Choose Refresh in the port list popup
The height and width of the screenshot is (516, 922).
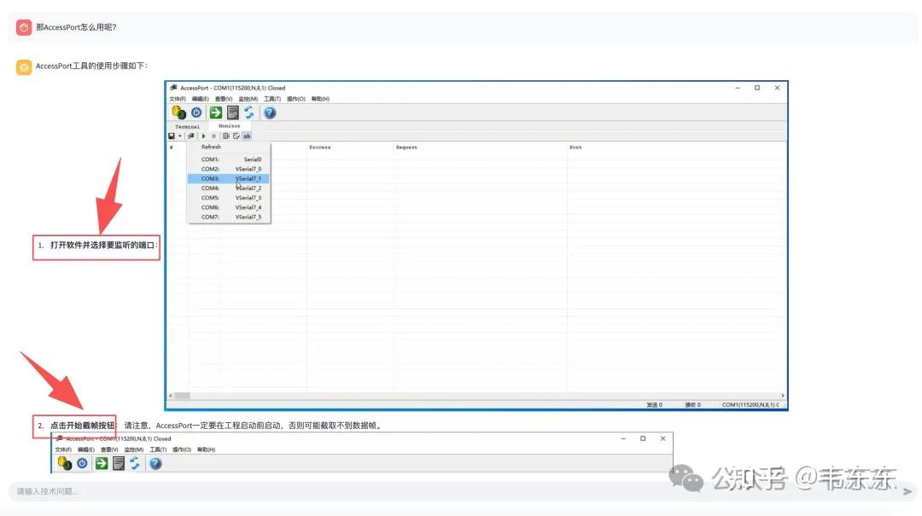tap(211, 147)
